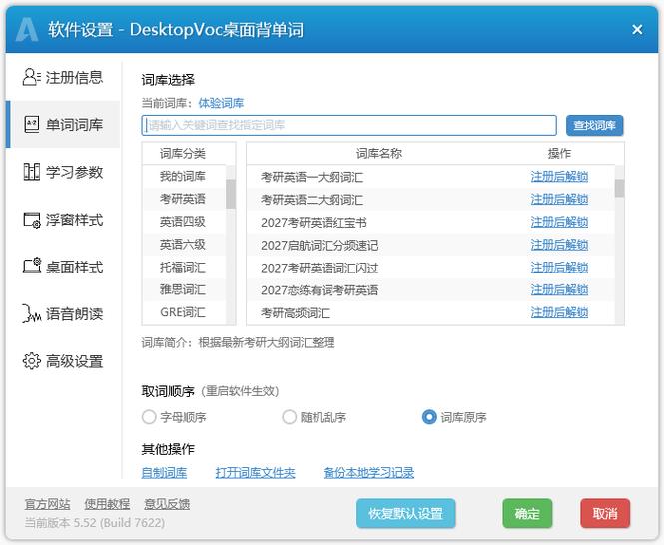The width and height of the screenshot is (664, 545).
Task: Switch to 语音朗读 tab
Action: (63, 313)
